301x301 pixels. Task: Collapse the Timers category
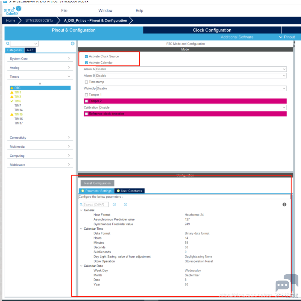pyautogui.click(x=40, y=76)
